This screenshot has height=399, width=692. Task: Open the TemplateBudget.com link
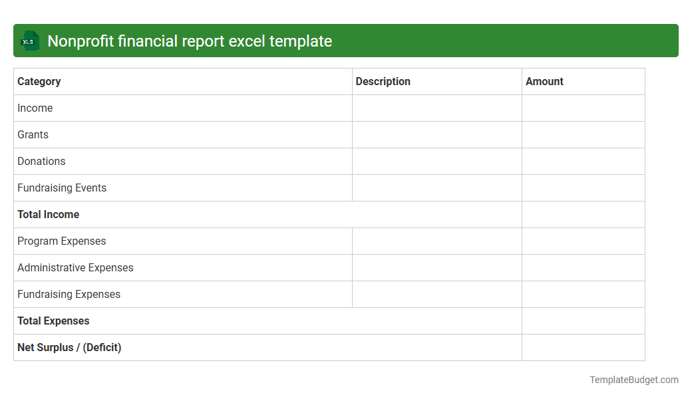634,380
